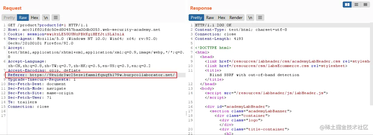The height and width of the screenshot is (135, 373).
Task: Click the Upgrade-Insecure-Requests header line
Action: [42, 79]
